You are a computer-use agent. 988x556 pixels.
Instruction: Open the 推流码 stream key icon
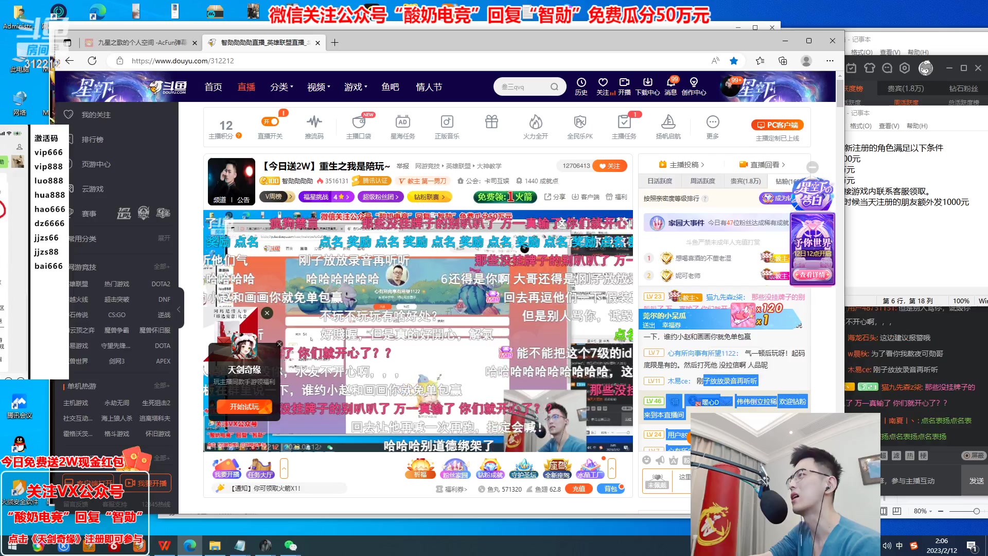point(314,127)
